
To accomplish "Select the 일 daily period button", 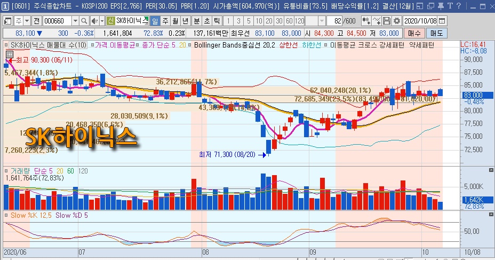I will point(155,21).
